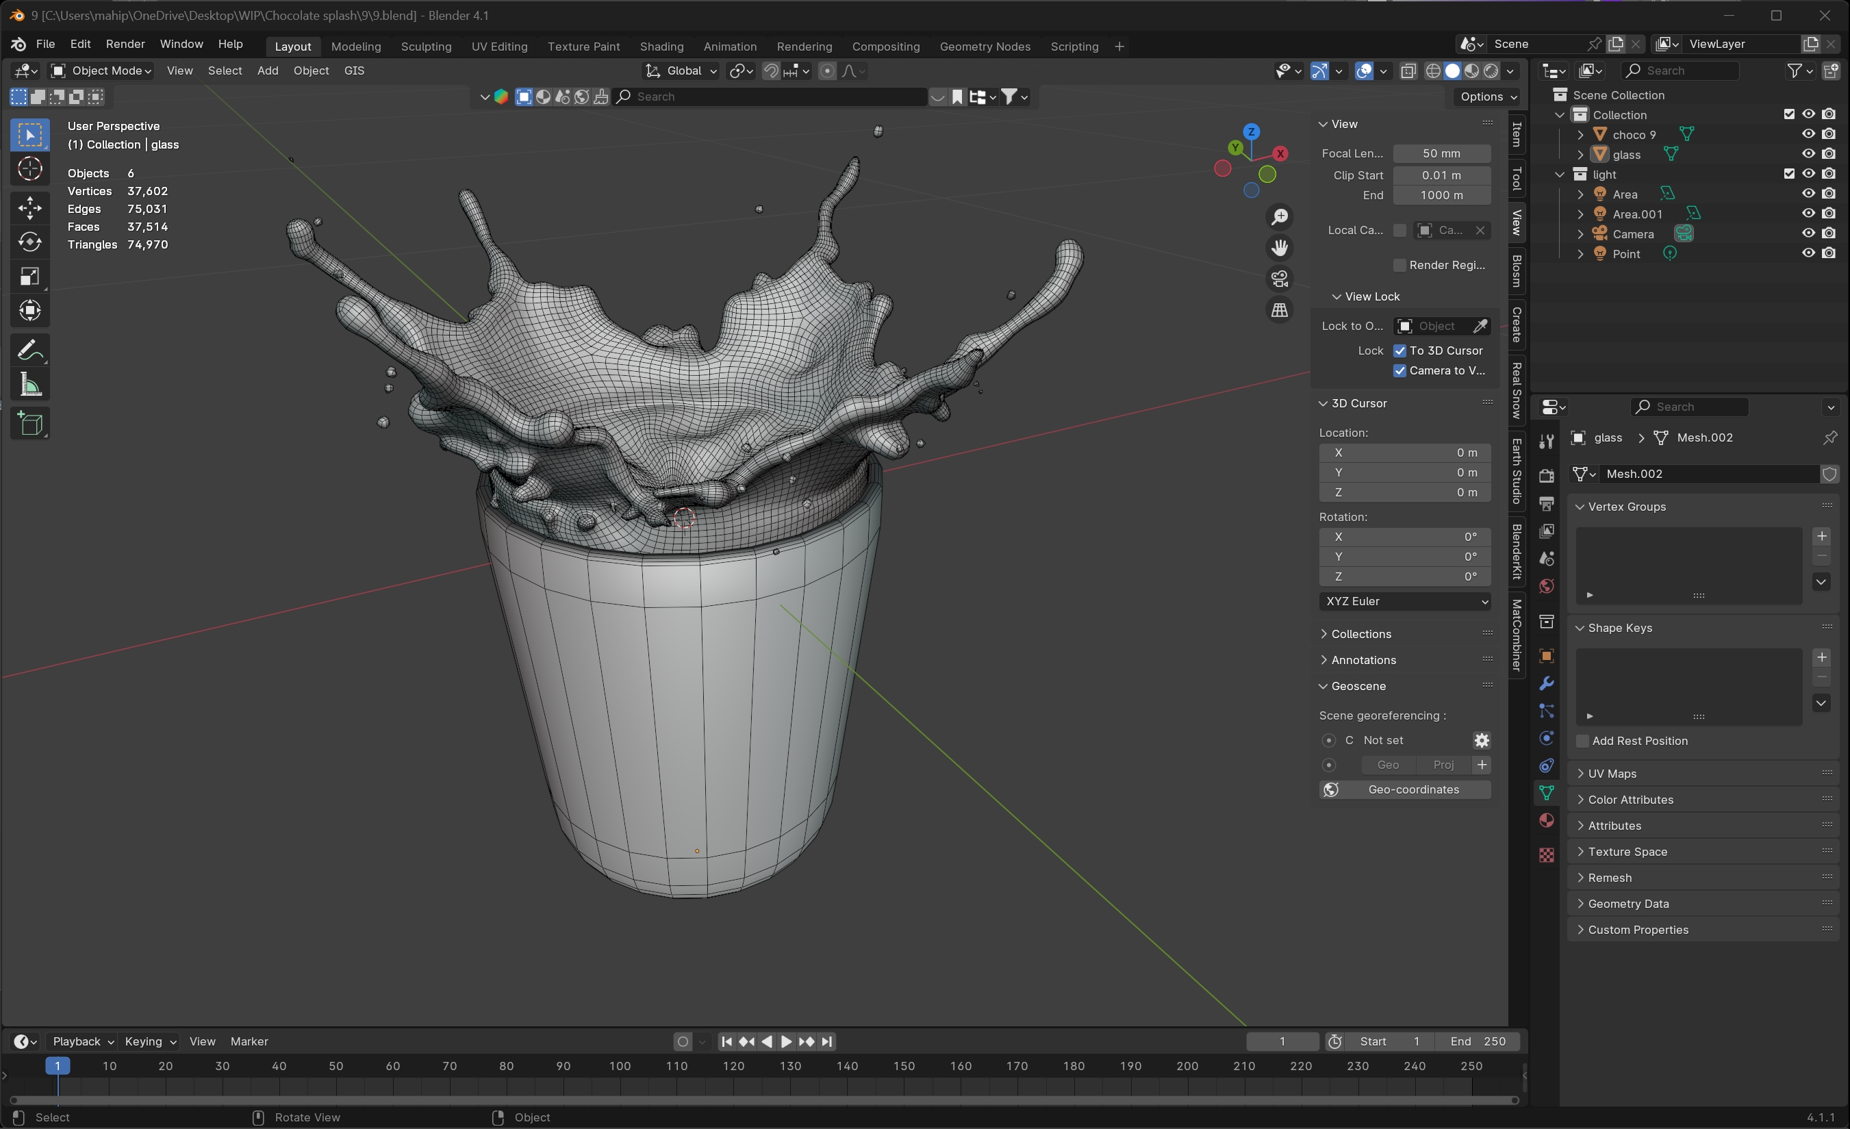Switch to the Shading workspace tab
Viewport: 1850px width, 1129px height.
point(661,47)
